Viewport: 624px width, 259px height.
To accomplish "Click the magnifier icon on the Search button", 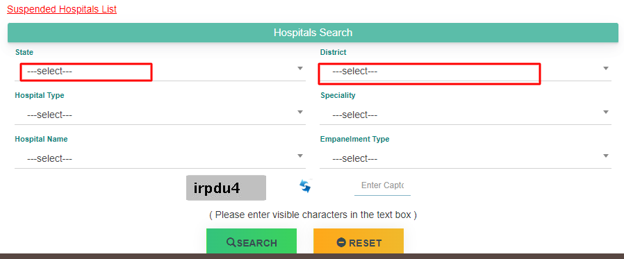I will [231, 242].
